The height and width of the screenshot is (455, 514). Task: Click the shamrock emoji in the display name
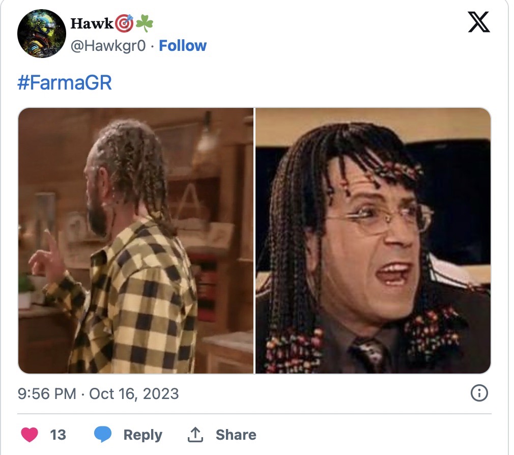[x=144, y=23]
